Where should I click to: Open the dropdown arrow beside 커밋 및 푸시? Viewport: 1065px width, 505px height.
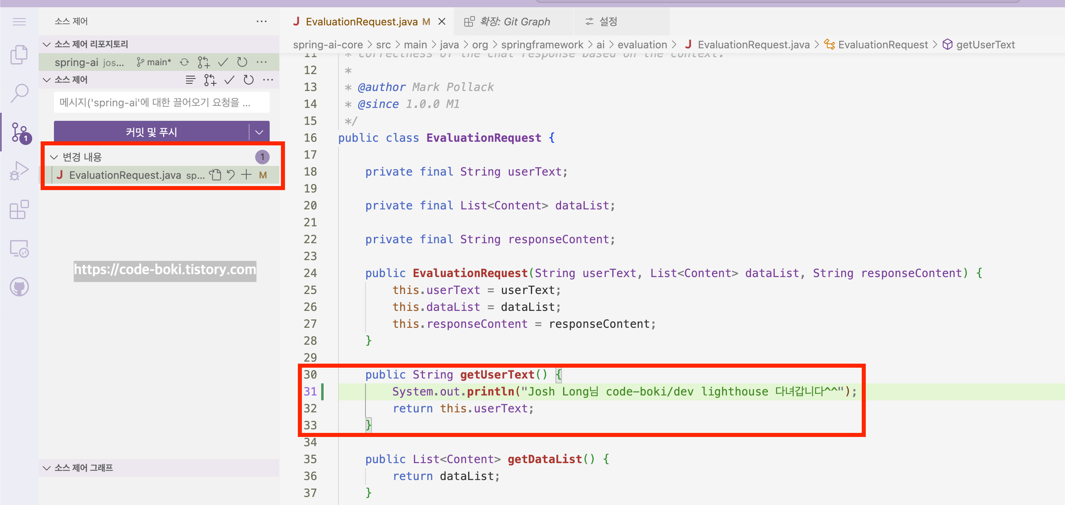coord(259,132)
